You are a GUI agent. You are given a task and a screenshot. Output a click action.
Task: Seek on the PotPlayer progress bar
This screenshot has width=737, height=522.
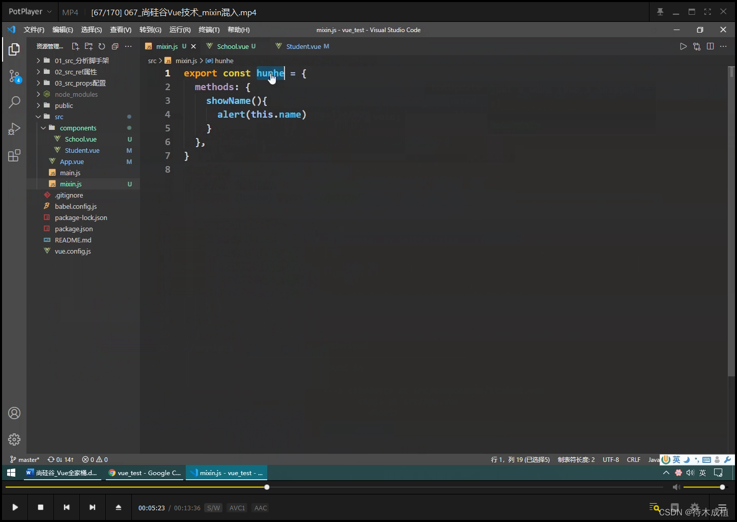[x=334, y=487]
